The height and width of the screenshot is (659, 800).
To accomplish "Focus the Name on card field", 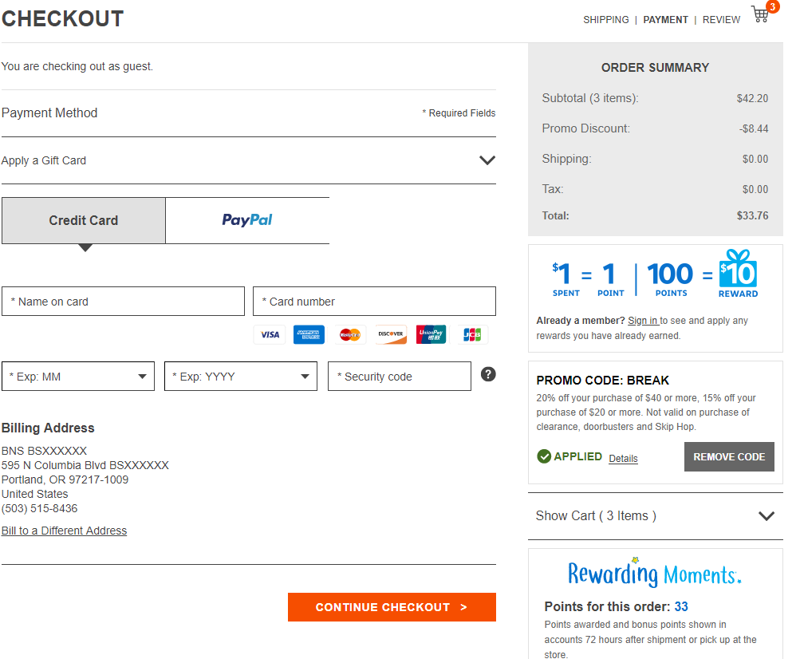I will [x=123, y=302].
